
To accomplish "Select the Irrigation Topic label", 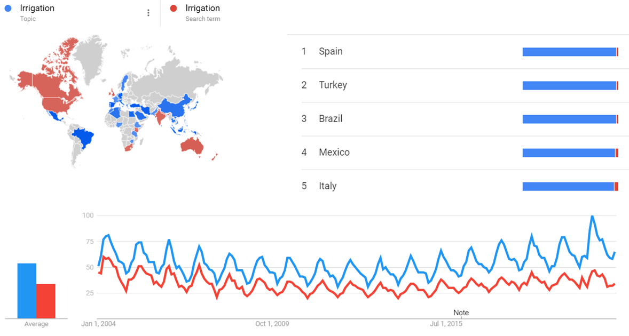I will (37, 9).
